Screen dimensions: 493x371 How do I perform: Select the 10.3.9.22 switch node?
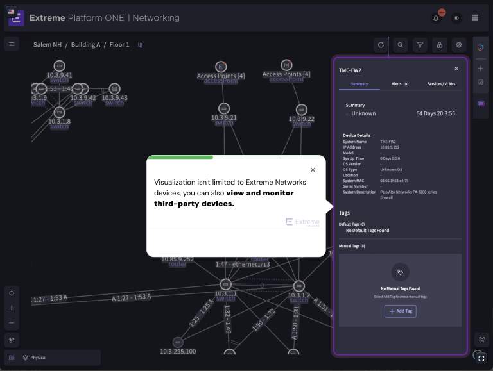click(x=301, y=110)
